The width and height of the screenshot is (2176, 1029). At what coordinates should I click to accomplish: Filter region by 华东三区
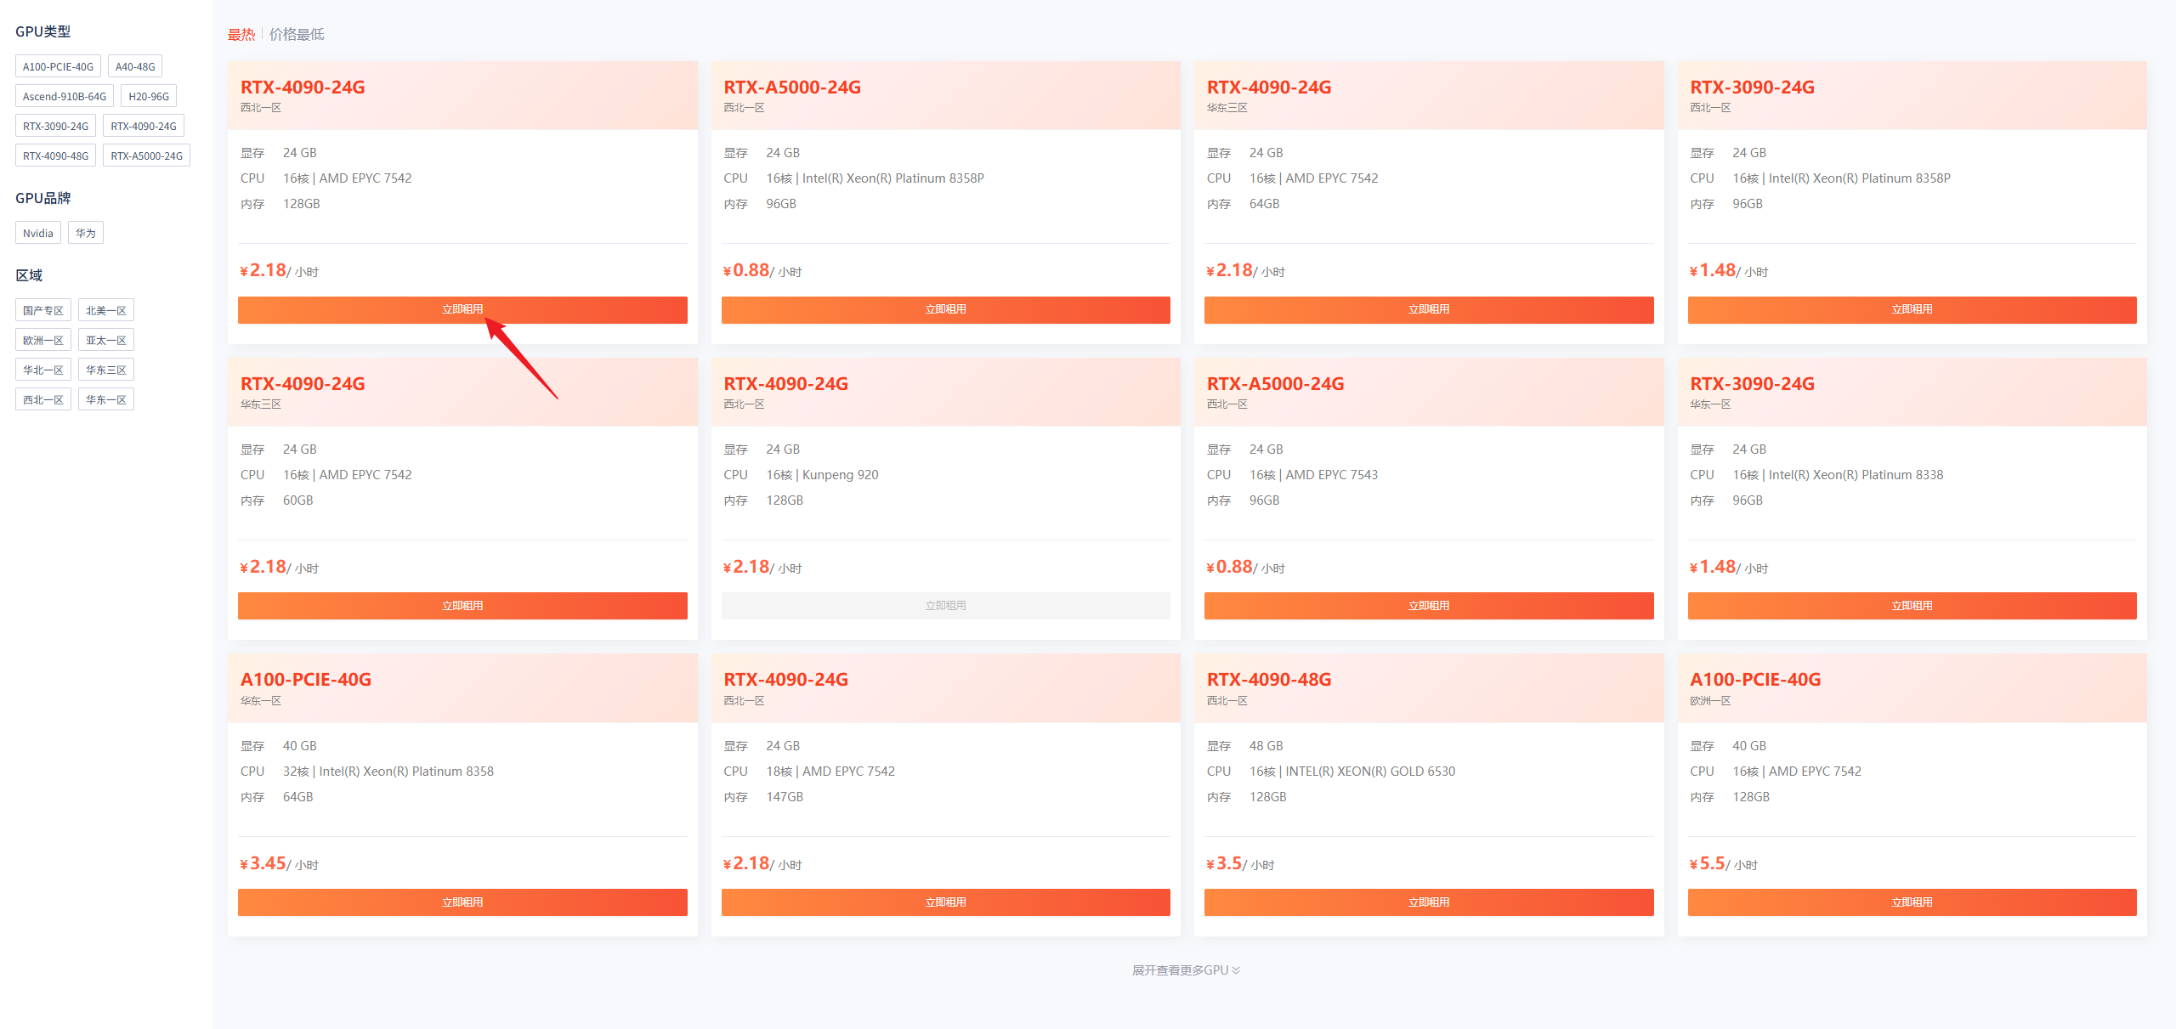[x=106, y=370]
